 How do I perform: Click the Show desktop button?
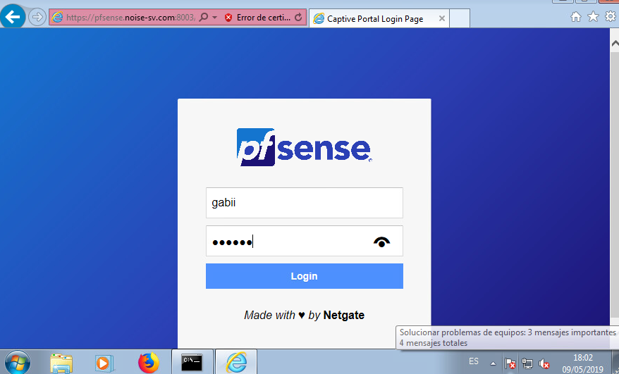pyautogui.click(x=615, y=362)
